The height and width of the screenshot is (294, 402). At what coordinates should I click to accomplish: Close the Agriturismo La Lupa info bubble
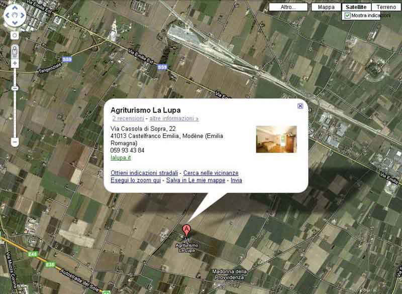click(x=300, y=106)
